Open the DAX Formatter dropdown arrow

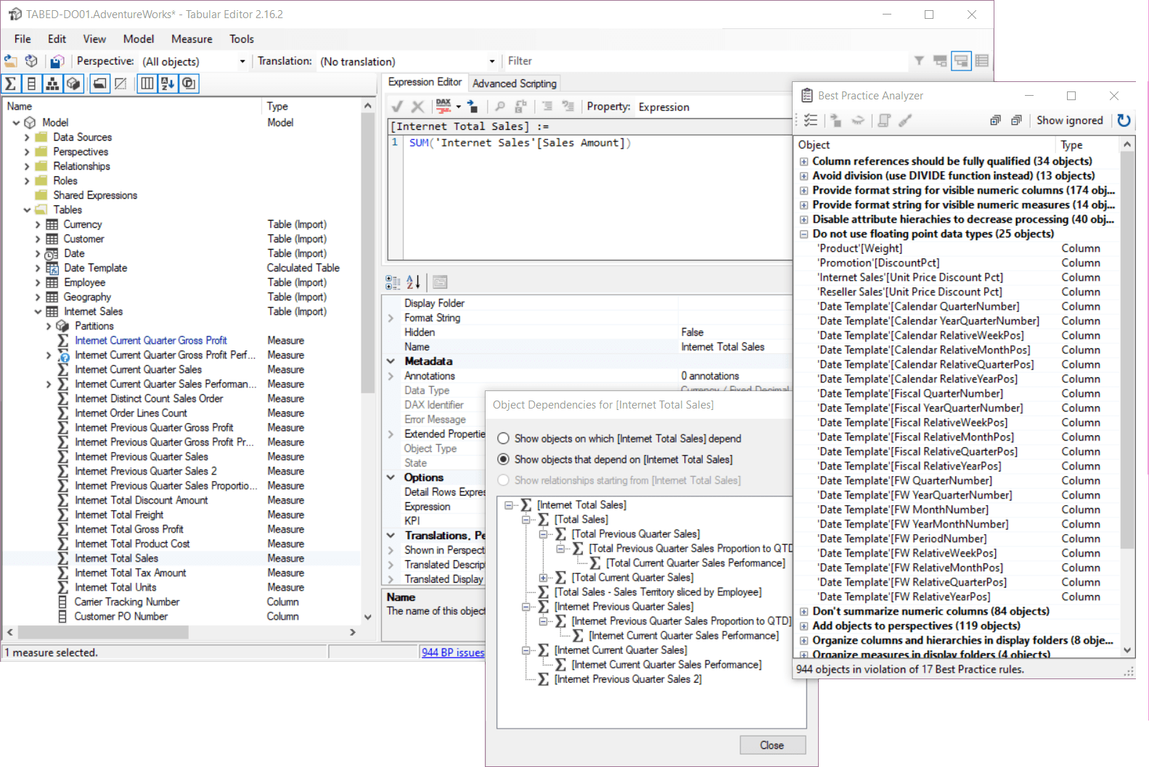[x=459, y=107]
